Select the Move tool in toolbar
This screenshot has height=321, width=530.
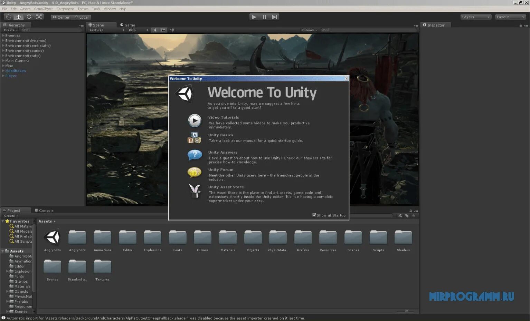coord(19,17)
